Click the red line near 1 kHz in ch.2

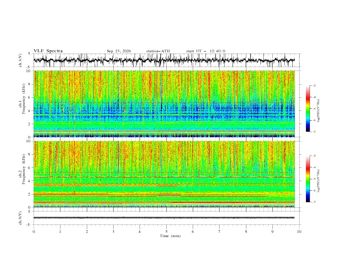coord(233,202)
